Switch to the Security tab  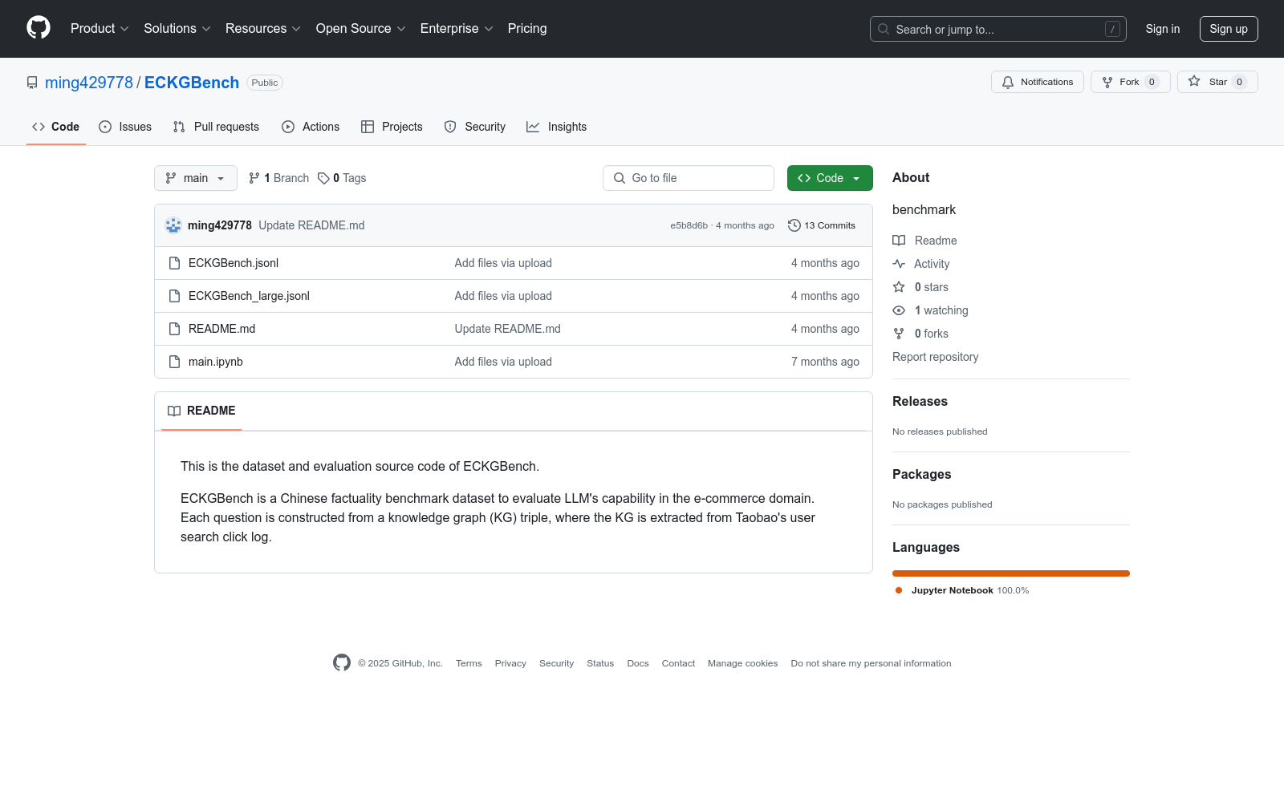pos(475,127)
